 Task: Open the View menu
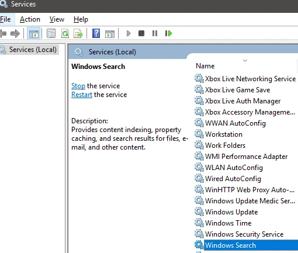[x=57, y=19]
